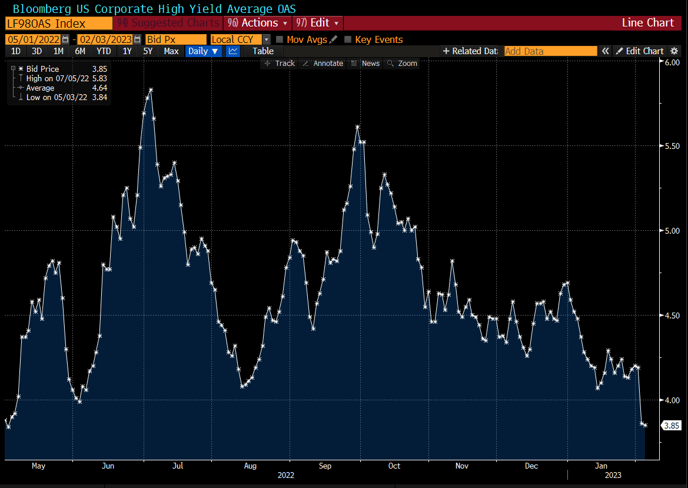Toggle the Bid Price legend entry
Viewport: 688px width, 488px height.
[x=43, y=68]
